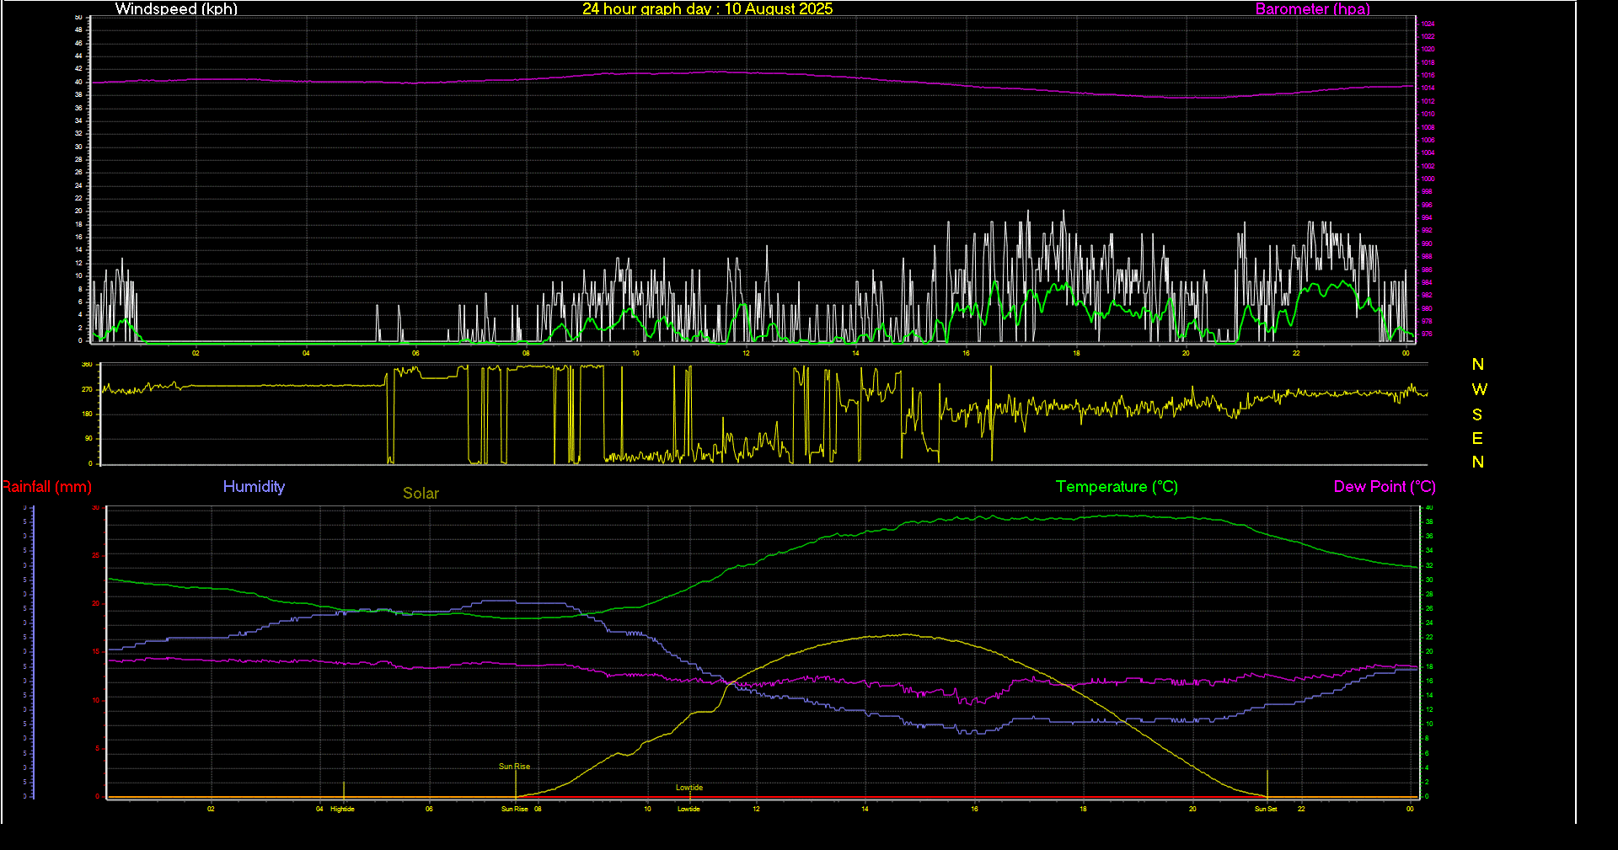
Task: Click the Lowtide label beneath the time axis
Action: 688,809
